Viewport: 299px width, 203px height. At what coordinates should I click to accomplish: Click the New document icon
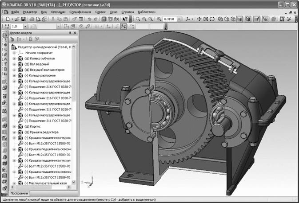click(8, 20)
